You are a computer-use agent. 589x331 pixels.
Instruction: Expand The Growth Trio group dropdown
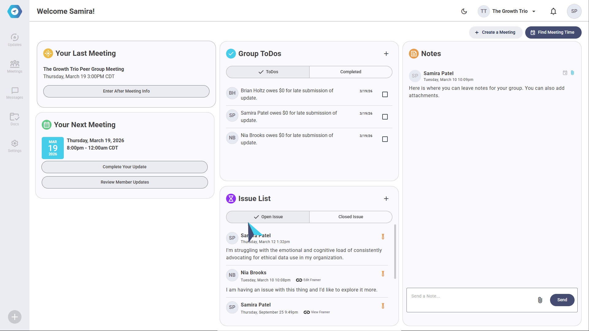coord(533,11)
